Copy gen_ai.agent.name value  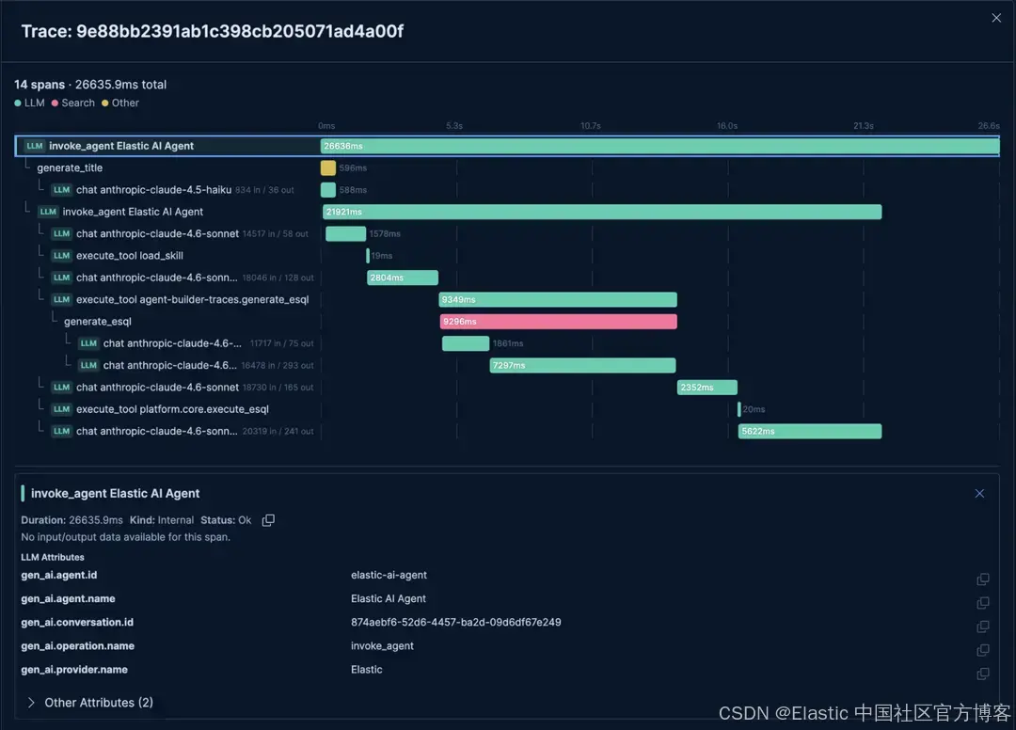pos(982,603)
